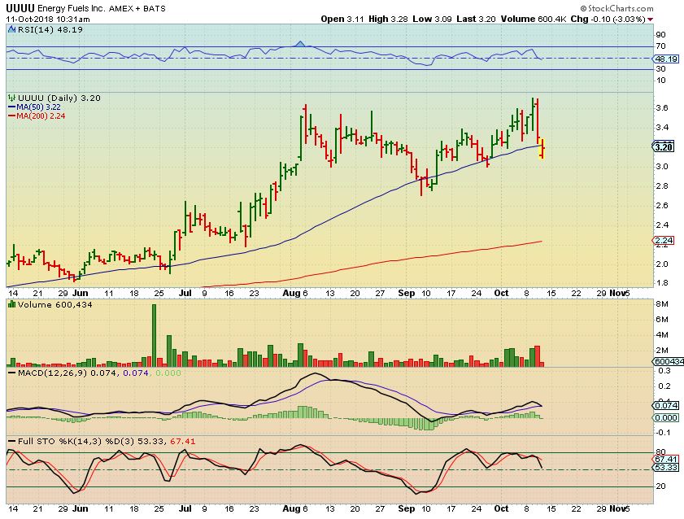This screenshot has width=684, height=519.
Task: Click the RSI peak above 70 in August
Action: [x=299, y=44]
